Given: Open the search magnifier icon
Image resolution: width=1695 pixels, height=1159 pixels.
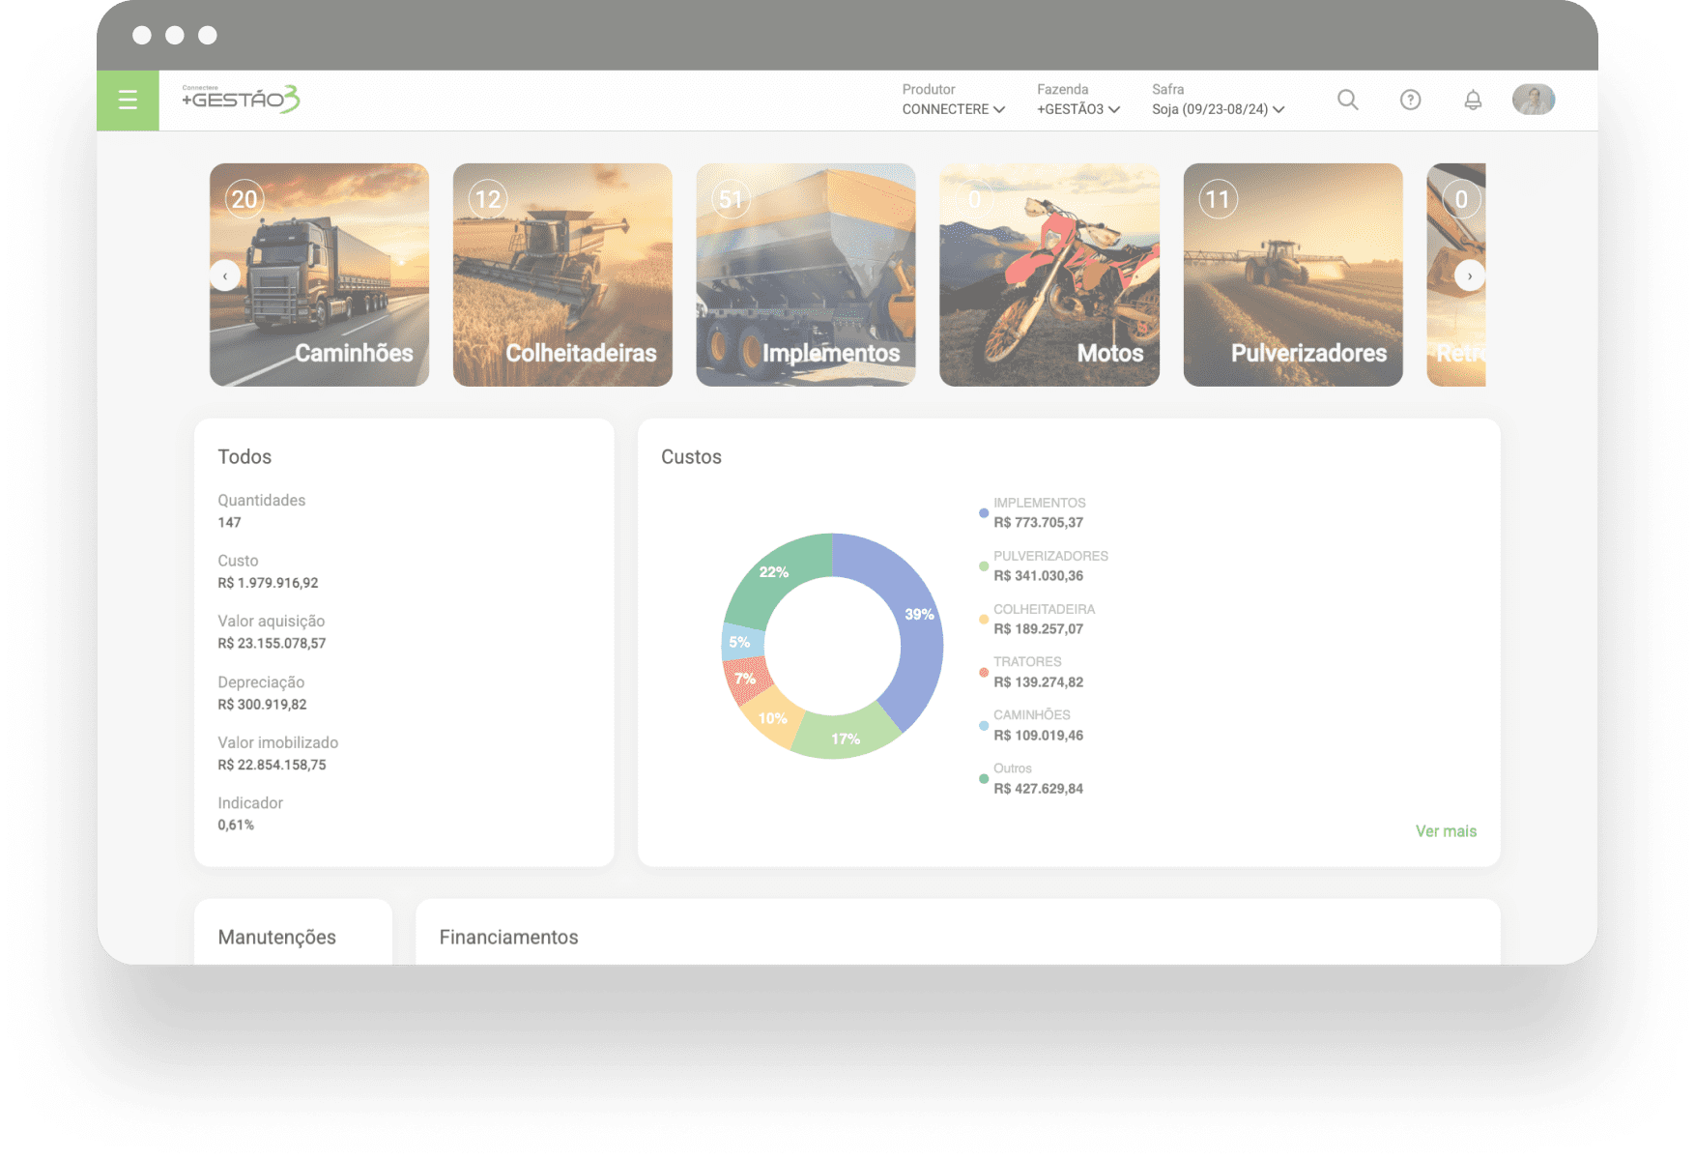Looking at the screenshot, I should (x=1347, y=100).
